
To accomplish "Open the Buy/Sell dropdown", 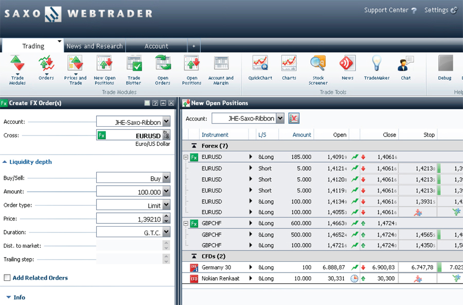I will [x=166, y=178].
